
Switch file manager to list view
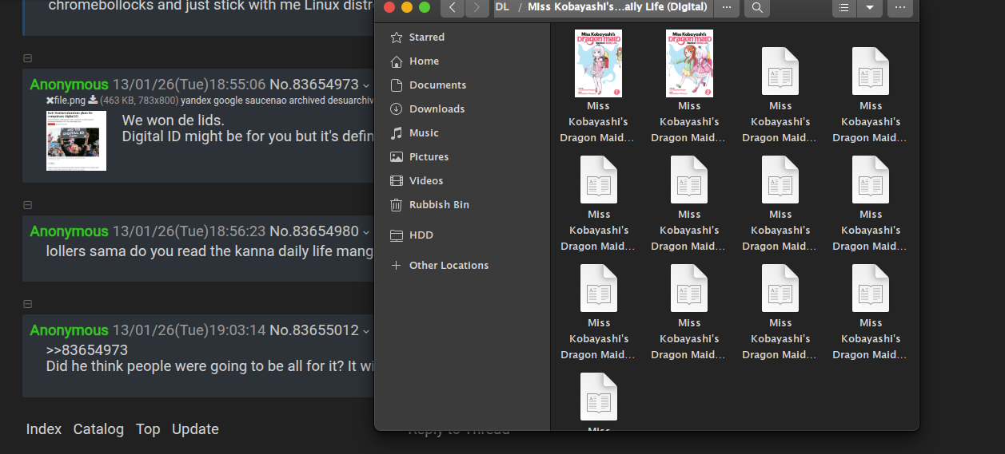coord(843,8)
